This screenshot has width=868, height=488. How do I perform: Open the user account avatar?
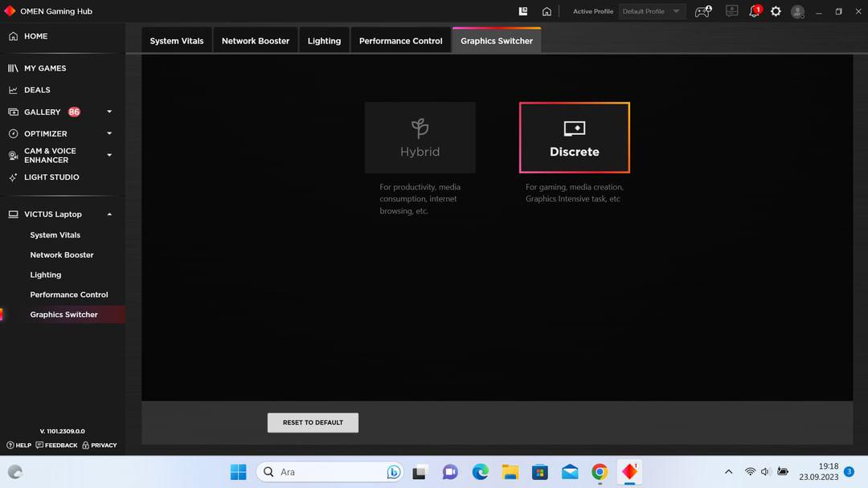(x=797, y=11)
